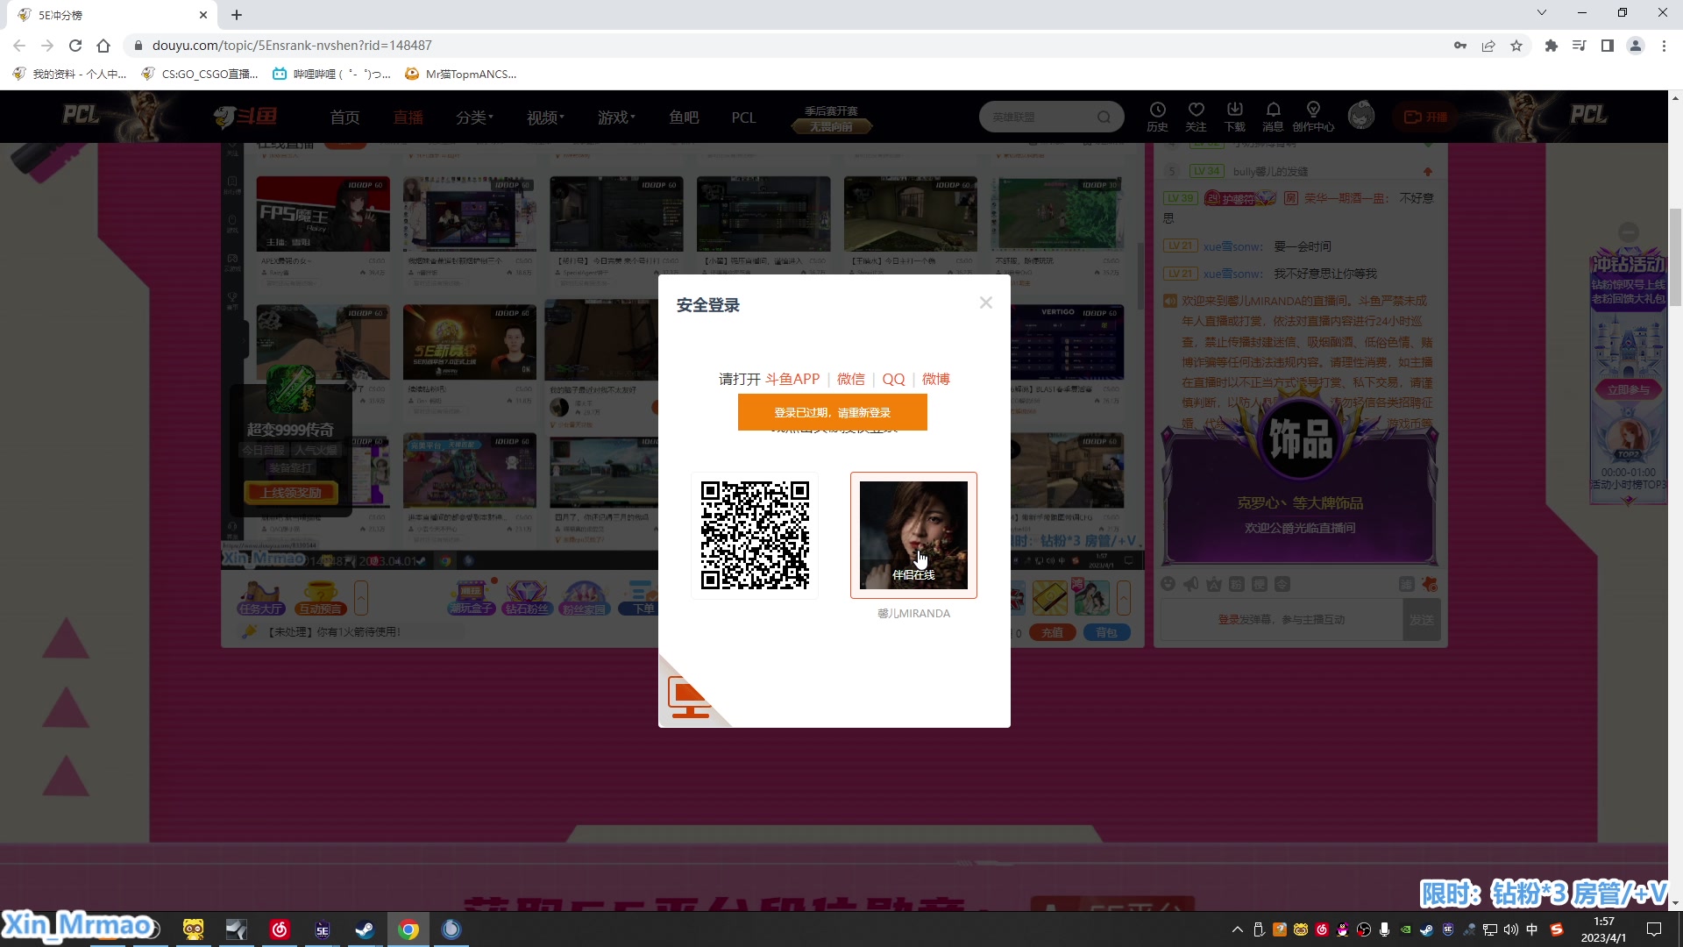
Task: Open the Chrome extensions puzzle icon
Action: (1551, 46)
